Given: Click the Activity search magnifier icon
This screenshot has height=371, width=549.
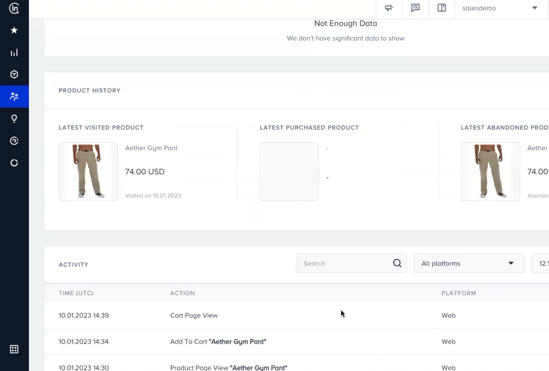Looking at the screenshot, I should tap(397, 263).
